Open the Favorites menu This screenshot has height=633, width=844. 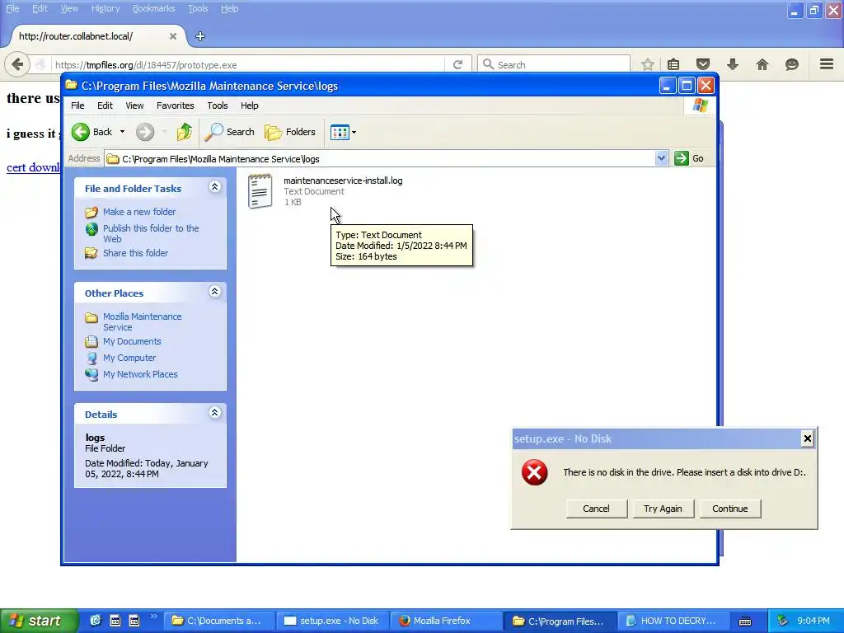175,105
